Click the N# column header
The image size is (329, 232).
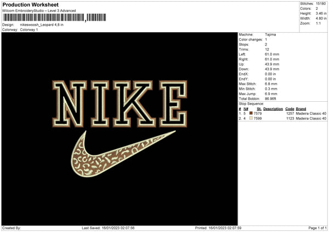coord(246,109)
